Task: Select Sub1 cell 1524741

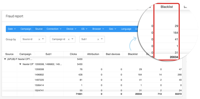Action: click(x=39, y=90)
